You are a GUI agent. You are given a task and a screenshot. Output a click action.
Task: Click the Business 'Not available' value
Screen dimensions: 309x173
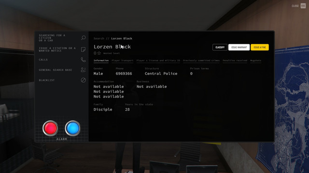[x=152, y=86]
